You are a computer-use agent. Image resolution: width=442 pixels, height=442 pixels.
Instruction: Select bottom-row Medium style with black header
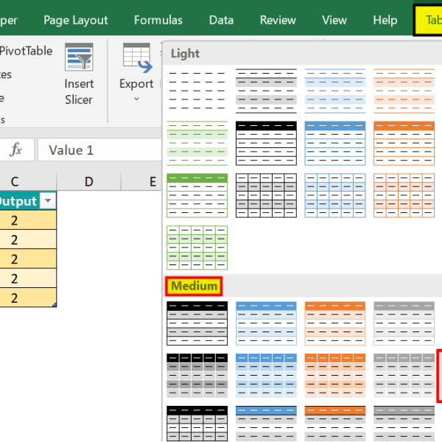[x=197, y=424]
